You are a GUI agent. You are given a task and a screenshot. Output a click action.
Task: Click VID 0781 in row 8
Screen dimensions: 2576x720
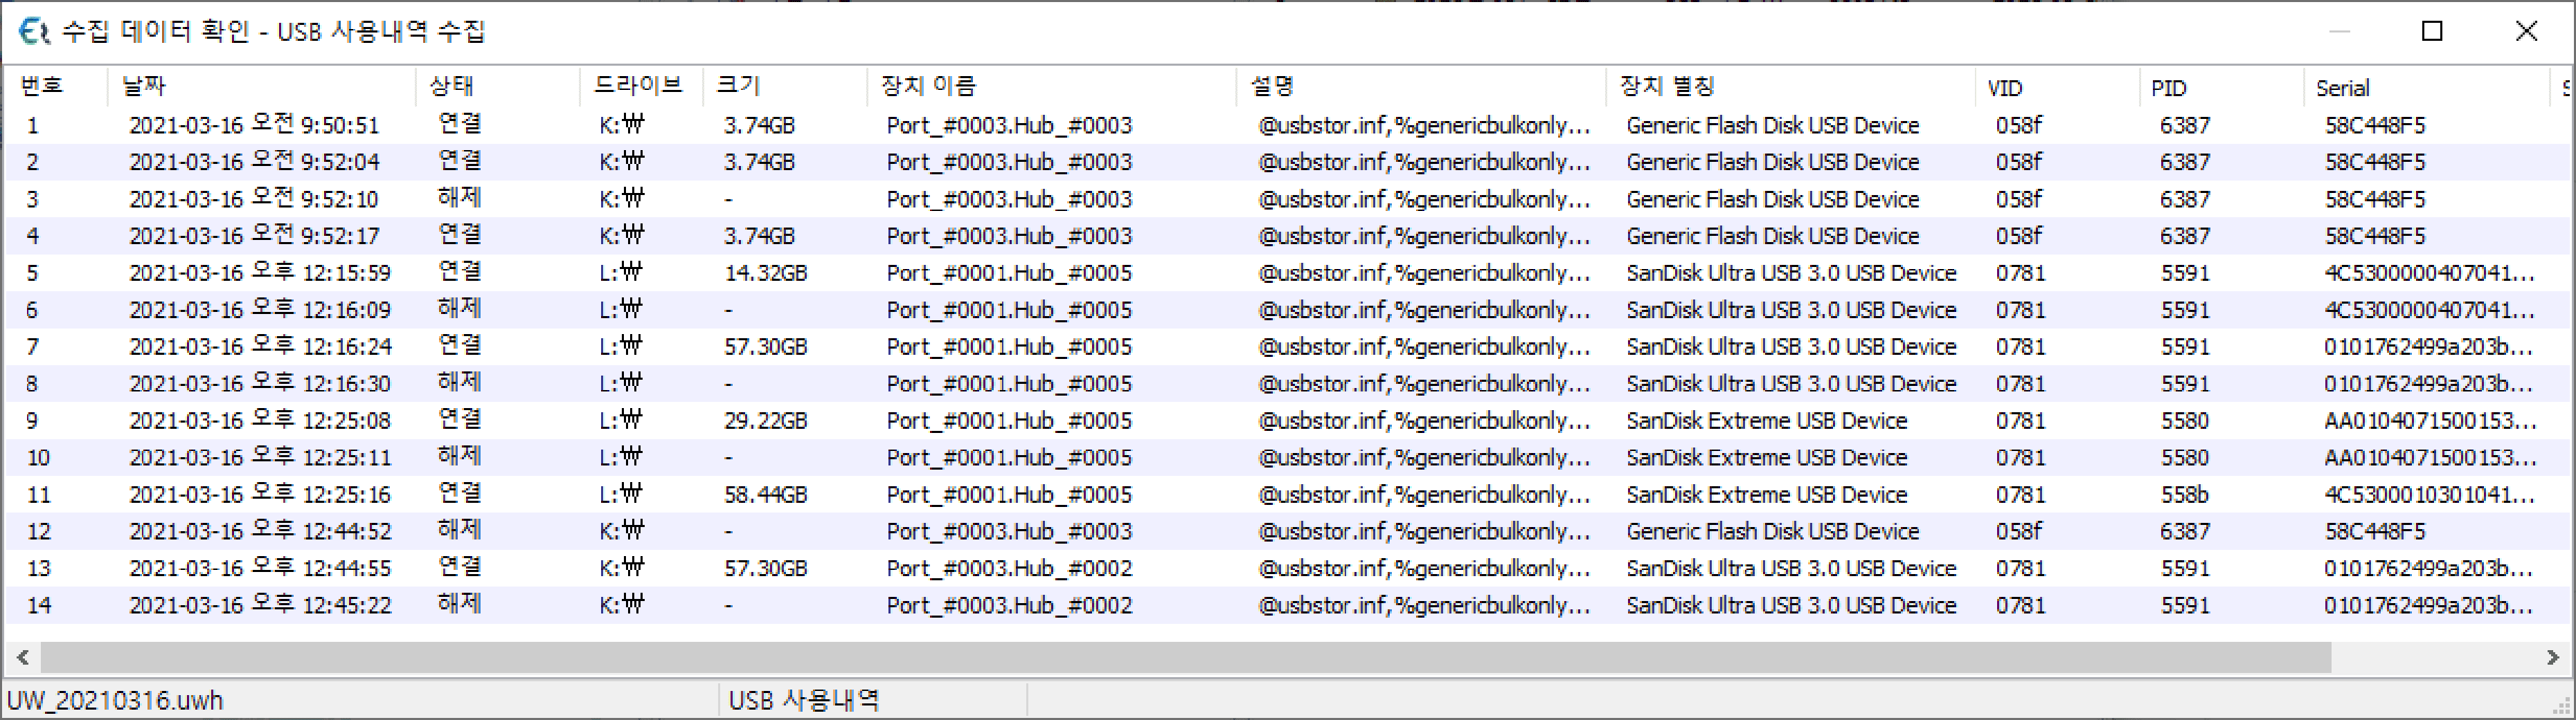(2020, 383)
